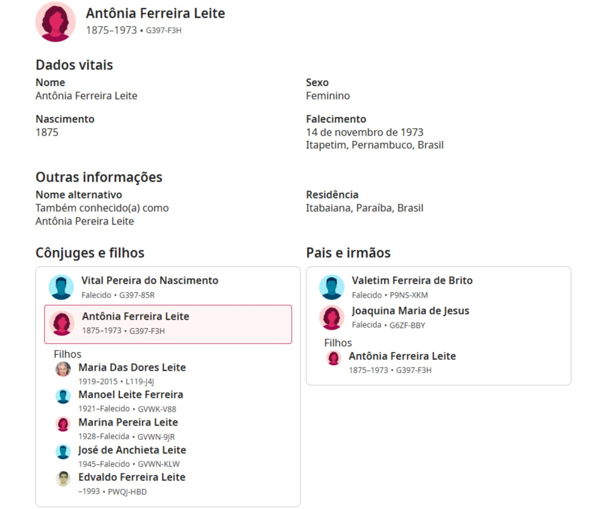This screenshot has width=607, height=509.
Task: Open Maria Das Dores Leite's name link
Action: pos(132,367)
